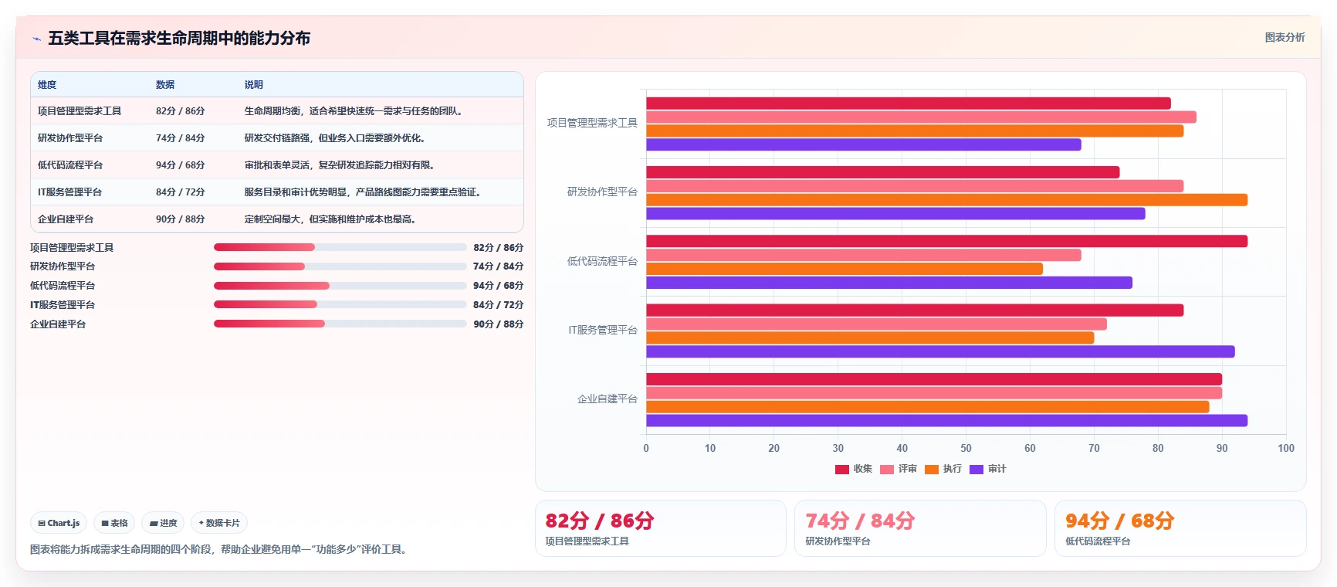The image size is (1337, 587).
Task: Select the Chart.js chip
Action: pyautogui.click(x=59, y=523)
